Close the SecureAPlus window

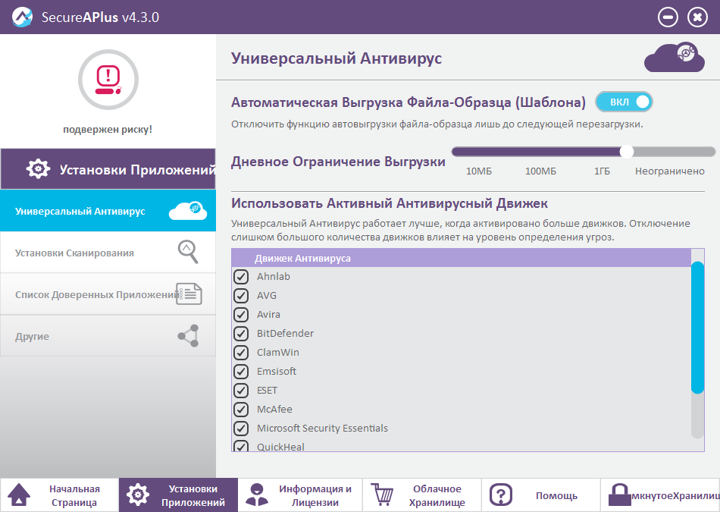[697, 17]
